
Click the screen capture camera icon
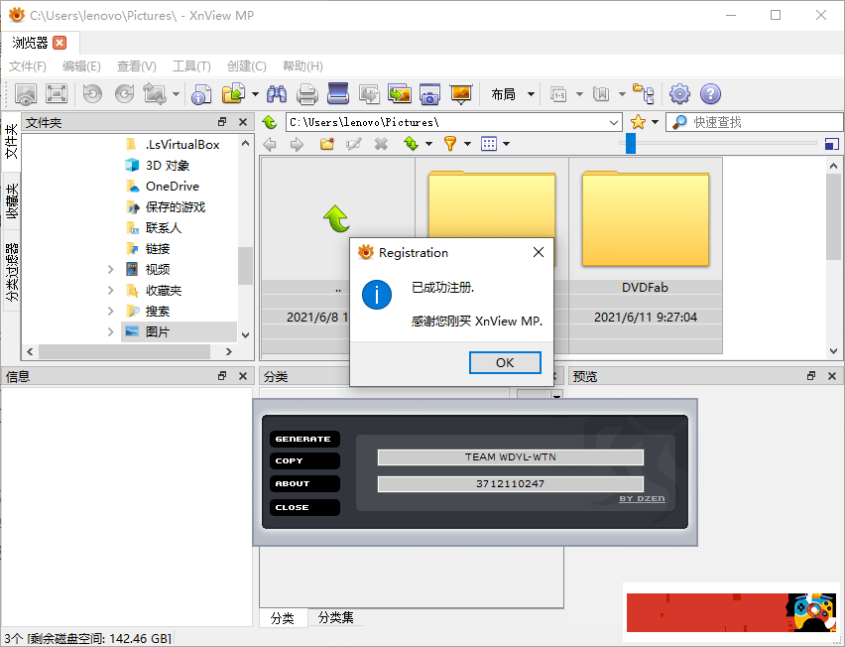(x=430, y=94)
